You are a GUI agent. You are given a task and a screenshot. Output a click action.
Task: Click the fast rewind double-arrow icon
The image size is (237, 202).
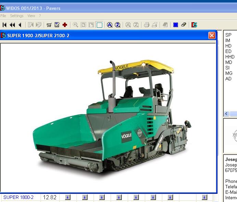point(12,25)
